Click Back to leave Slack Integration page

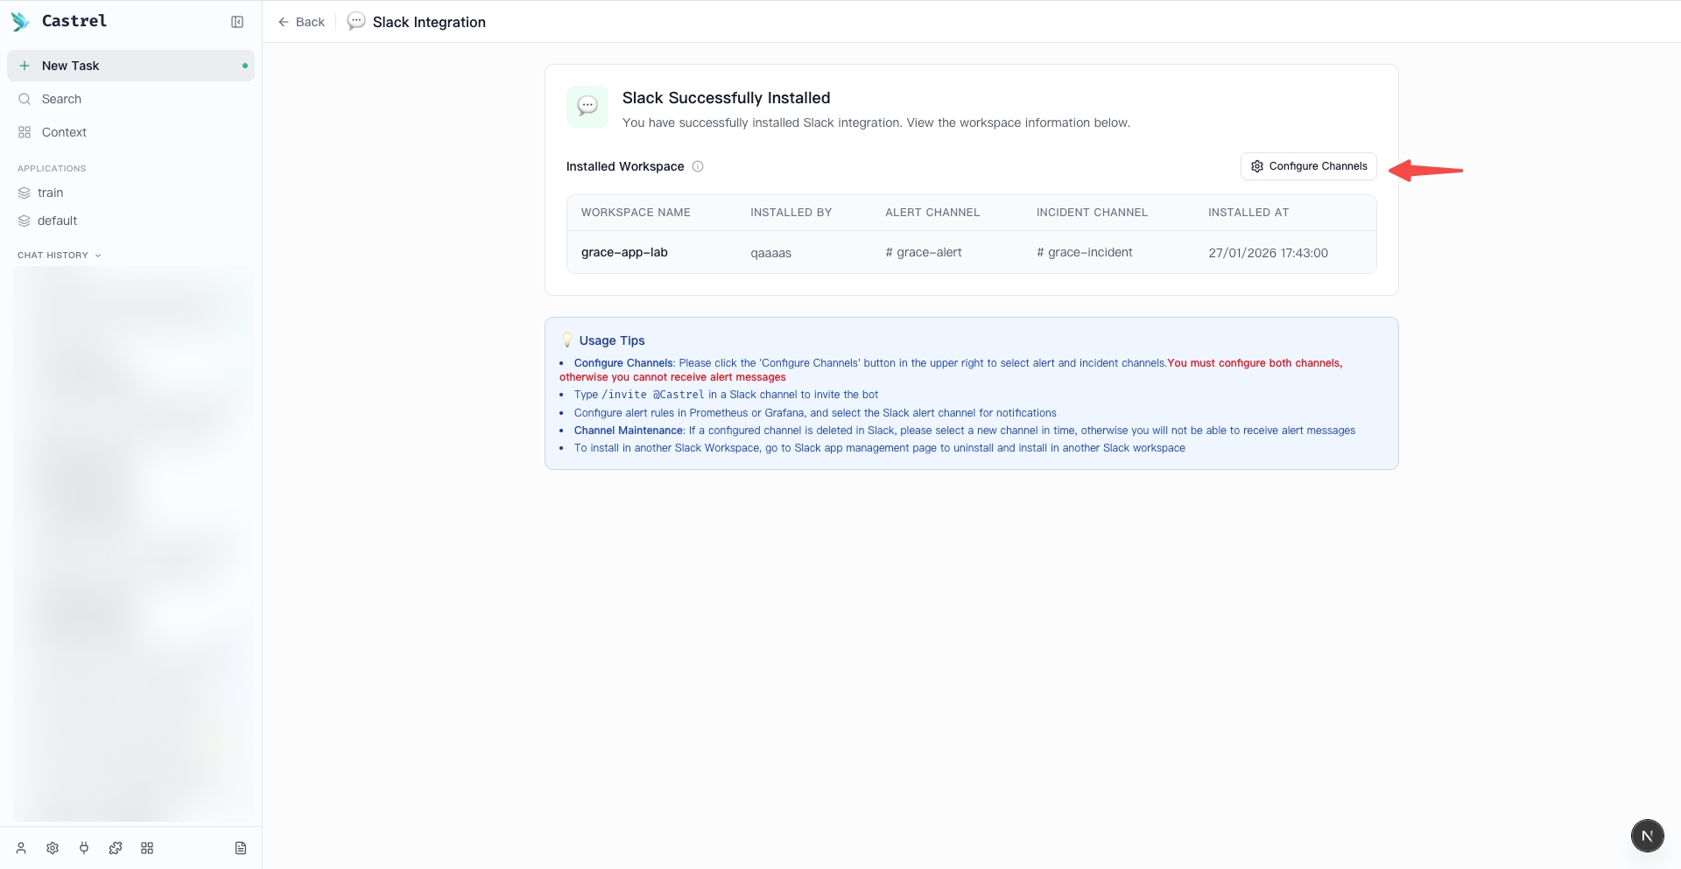coord(300,22)
